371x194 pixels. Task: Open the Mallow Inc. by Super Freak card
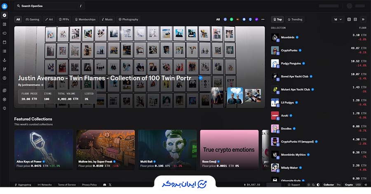point(106,150)
